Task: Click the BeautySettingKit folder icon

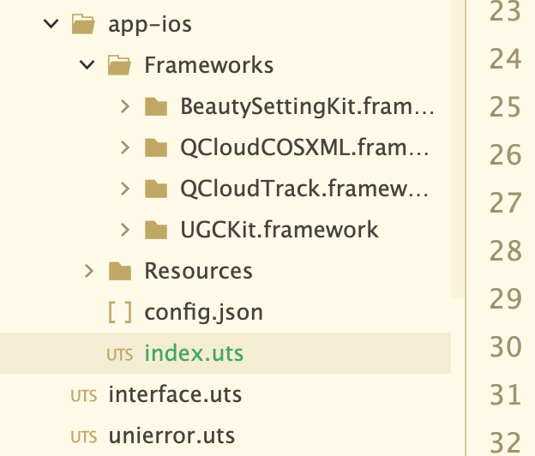Action: tap(156, 106)
